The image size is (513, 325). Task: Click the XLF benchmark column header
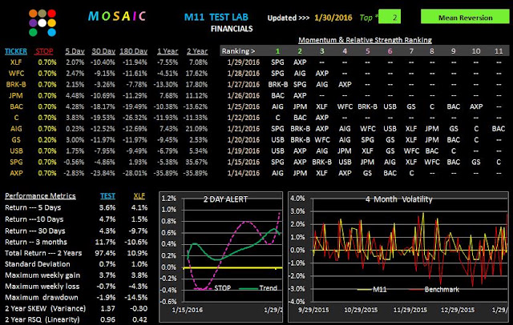[139, 195]
